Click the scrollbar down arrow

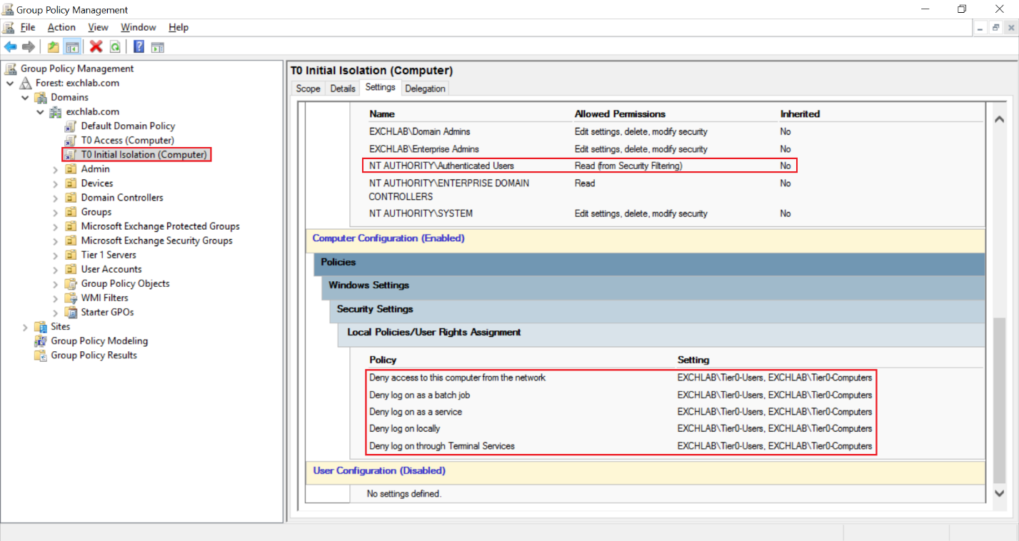[x=999, y=492]
